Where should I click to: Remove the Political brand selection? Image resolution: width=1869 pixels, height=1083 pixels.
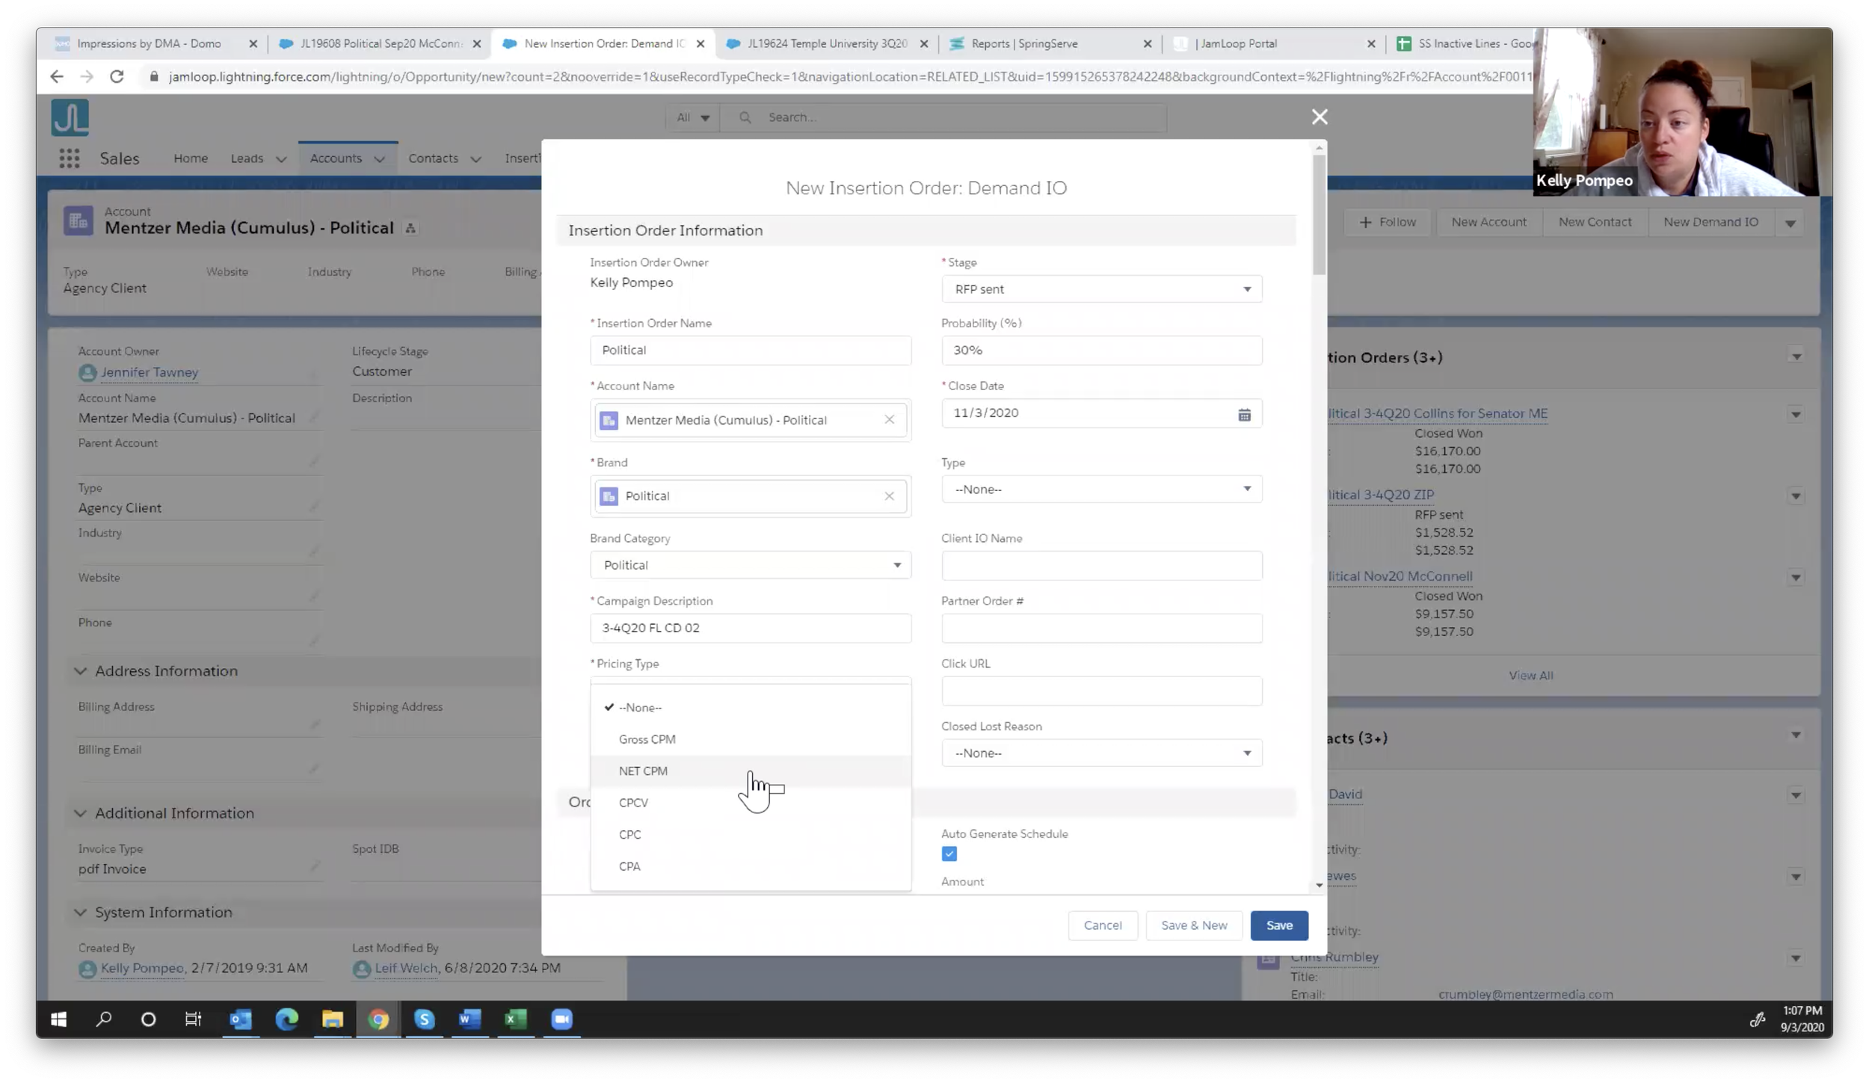[x=889, y=496]
